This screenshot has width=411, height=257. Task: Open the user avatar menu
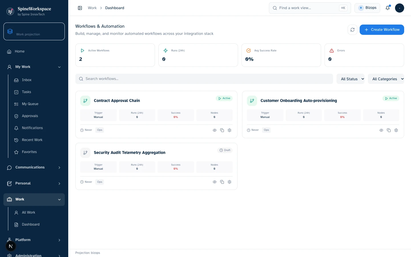pos(400,8)
